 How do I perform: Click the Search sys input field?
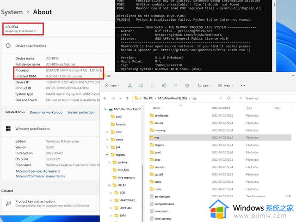click(x=266, y=98)
